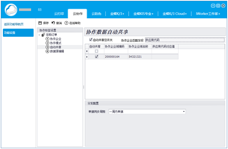Image resolution: width=228 pixels, height=149 pixels.
Task: Click cell 54321321
Action: pos(140,57)
